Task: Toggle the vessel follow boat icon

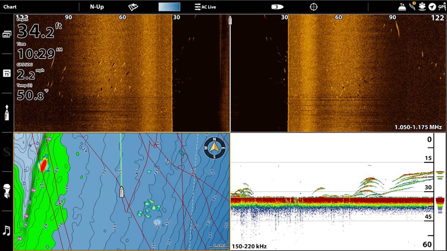Action: tap(277, 7)
